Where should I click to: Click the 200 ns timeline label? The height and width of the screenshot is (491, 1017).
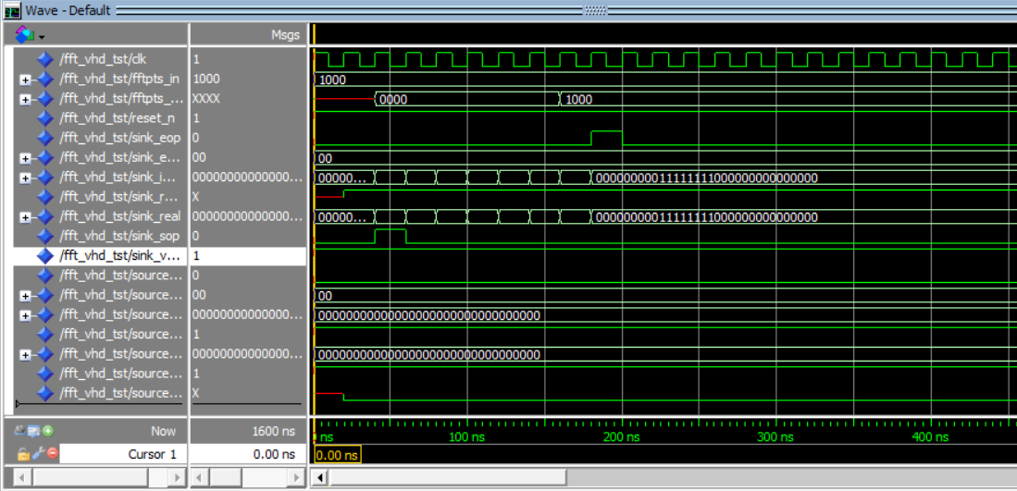621,437
